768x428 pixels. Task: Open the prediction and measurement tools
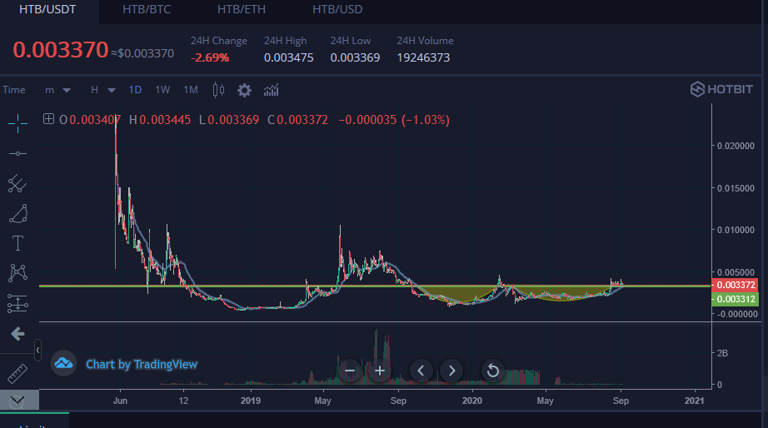[17, 303]
